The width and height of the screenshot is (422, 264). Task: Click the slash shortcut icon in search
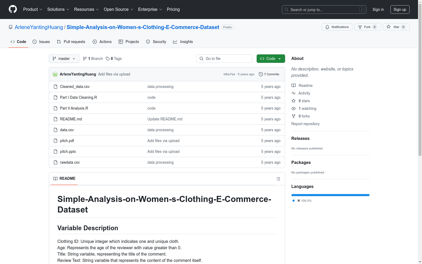point(362,10)
